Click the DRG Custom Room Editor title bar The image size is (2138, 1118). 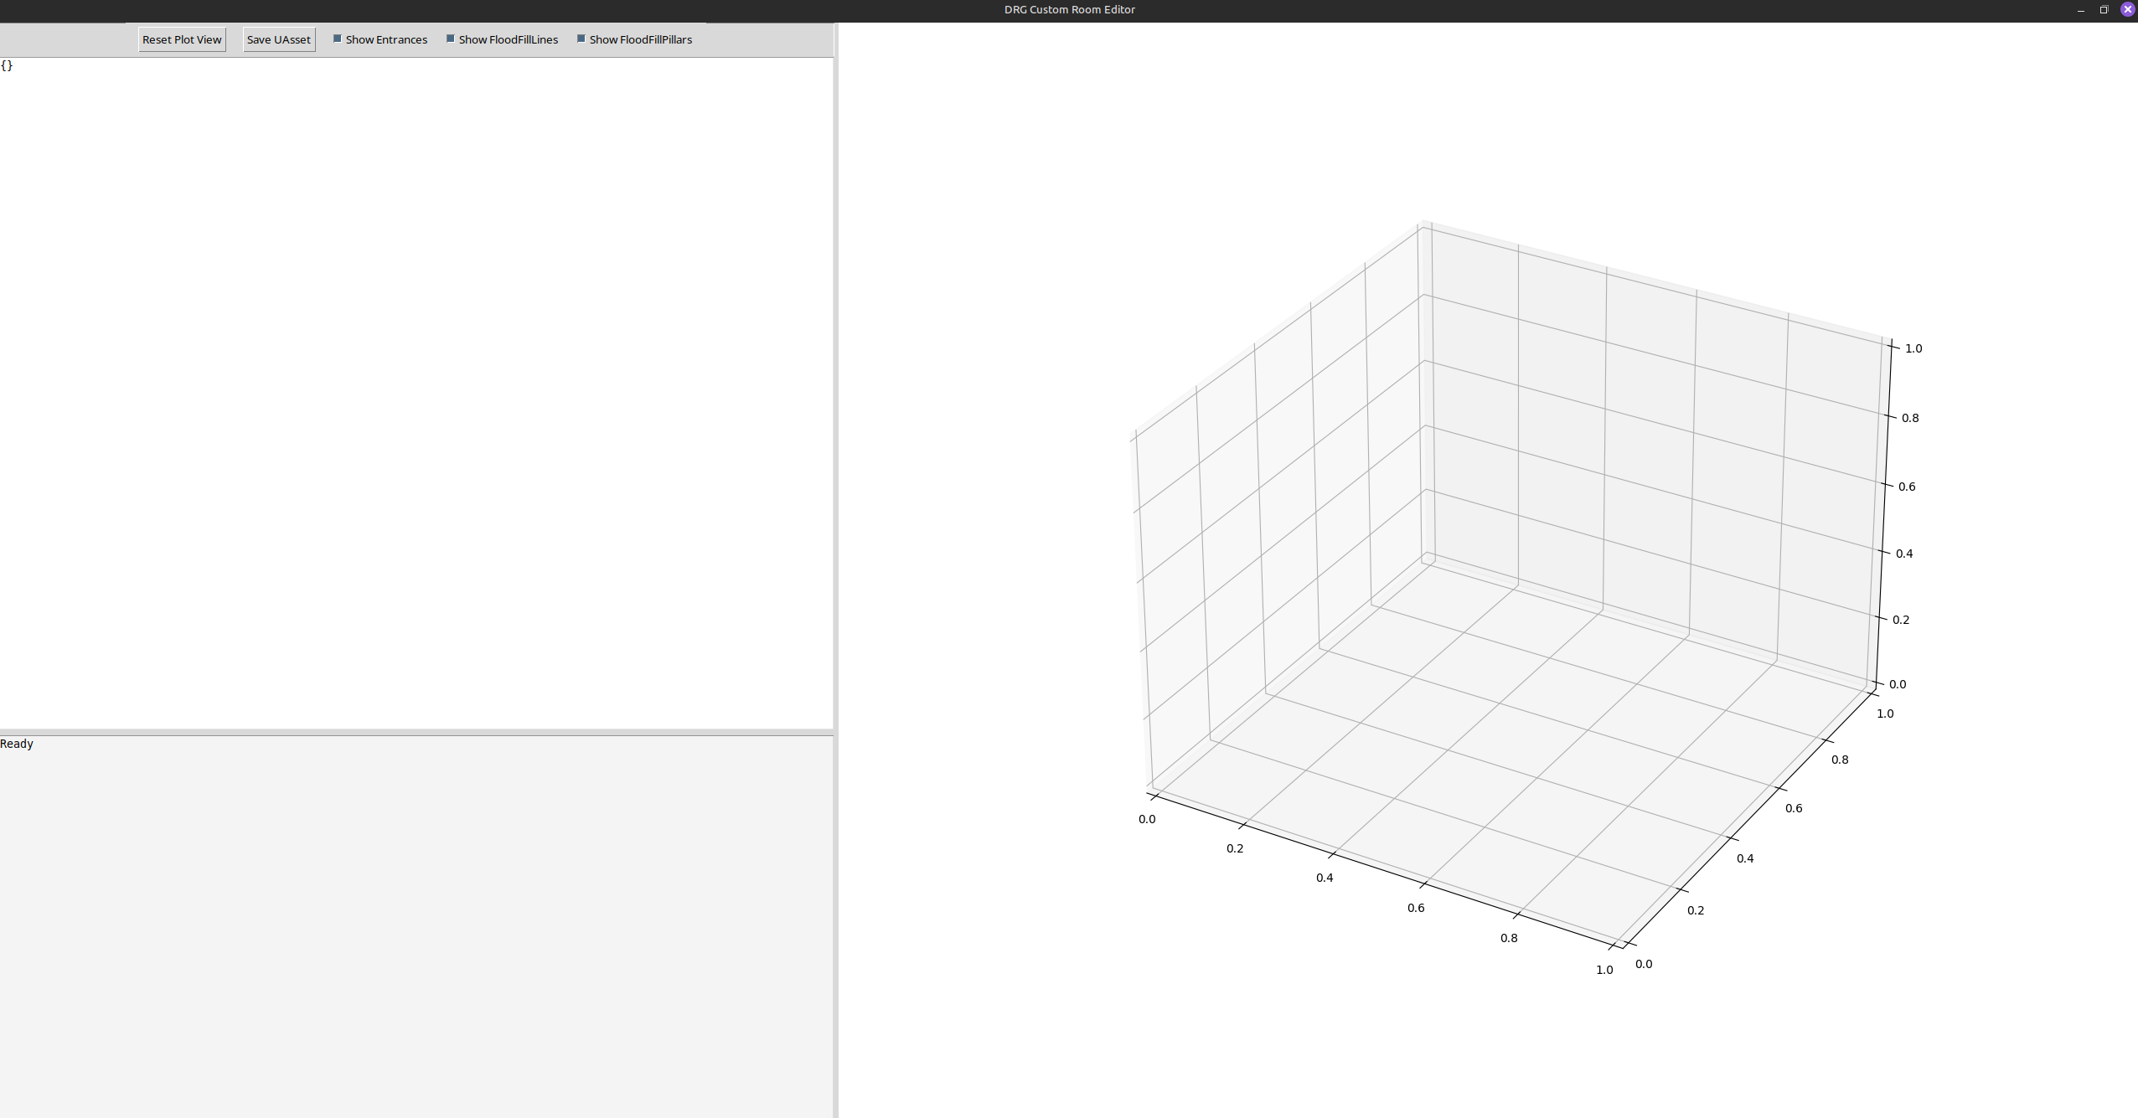click(x=1069, y=10)
